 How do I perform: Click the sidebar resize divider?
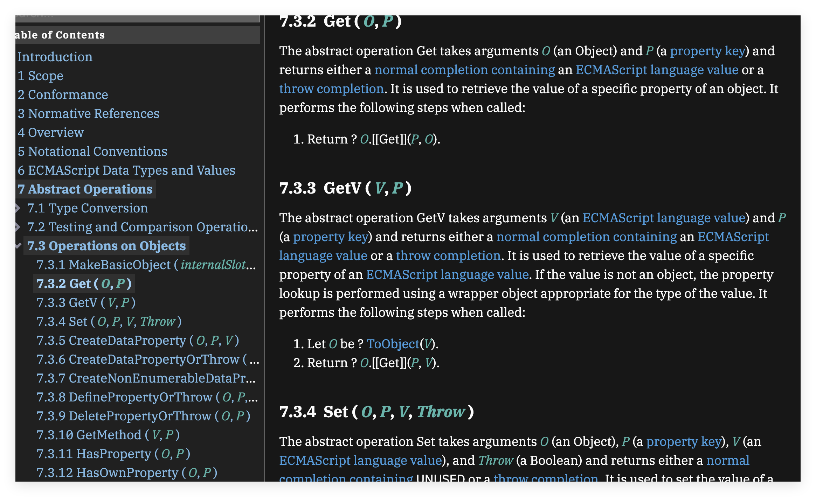coord(264,245)
